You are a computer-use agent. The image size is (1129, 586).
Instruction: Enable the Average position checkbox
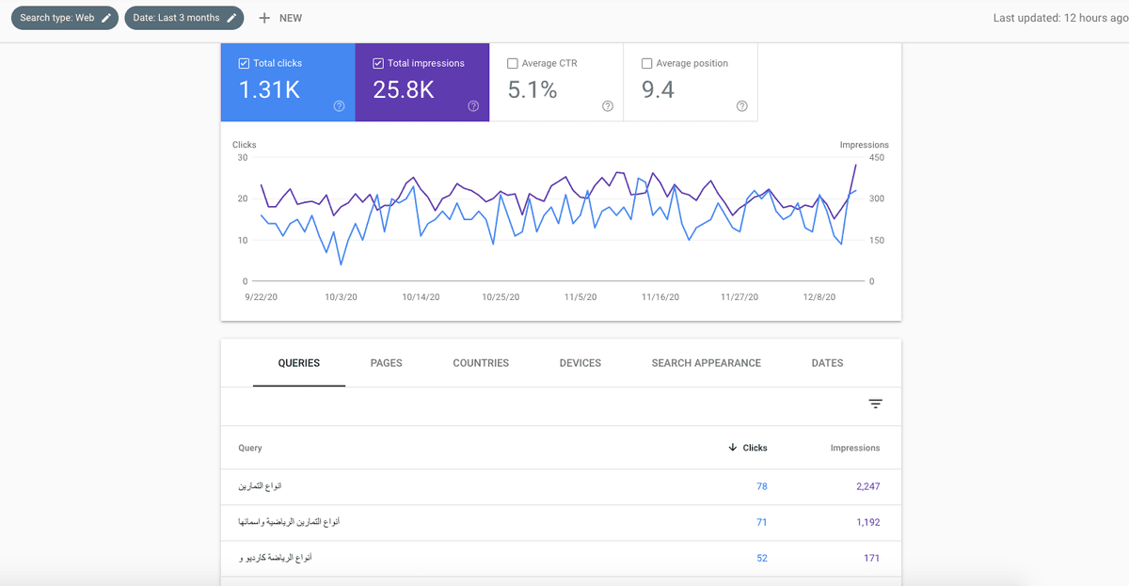(x=646, y=63)
